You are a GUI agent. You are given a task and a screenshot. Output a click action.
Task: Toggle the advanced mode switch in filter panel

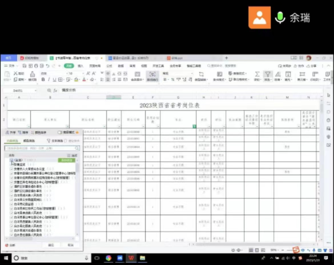pos(60,132)
